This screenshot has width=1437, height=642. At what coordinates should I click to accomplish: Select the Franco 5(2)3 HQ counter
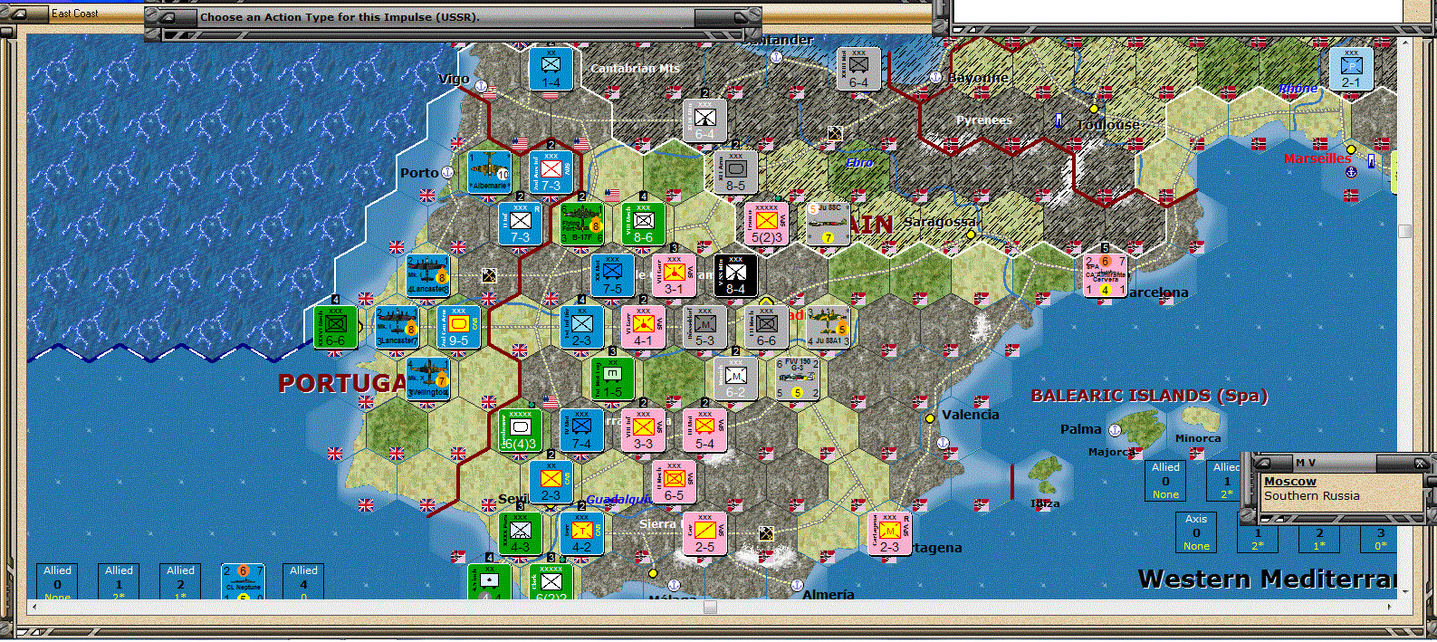[766, 224]
